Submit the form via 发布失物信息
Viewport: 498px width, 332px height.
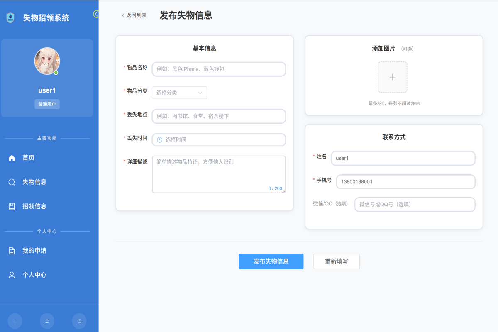271,261
